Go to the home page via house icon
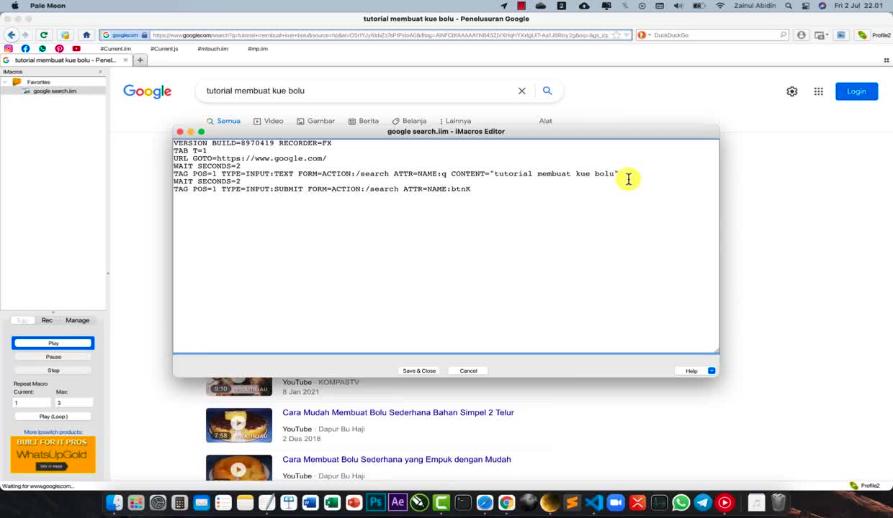The height and width of the screenshot is (518, 893). pos(86,35)
